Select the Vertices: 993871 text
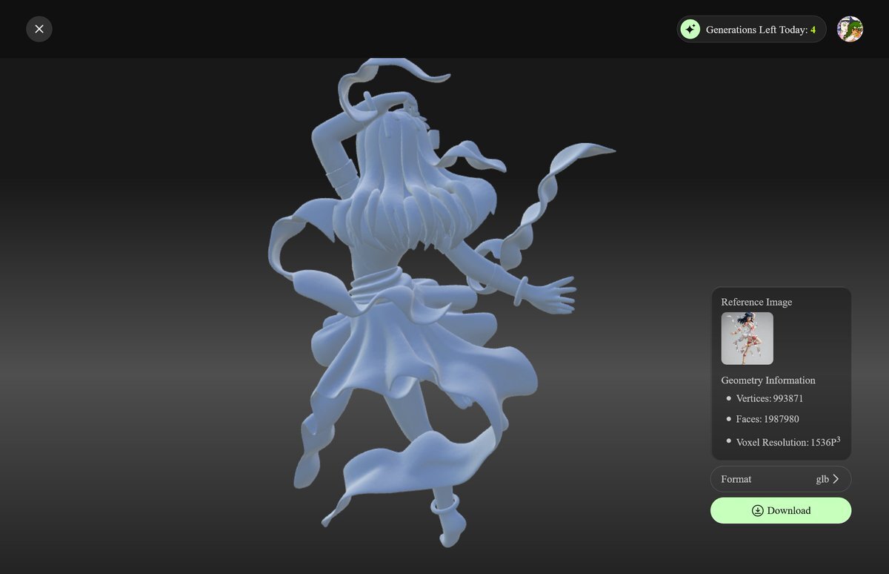This screenshot has width=889, height=574. 770,398
